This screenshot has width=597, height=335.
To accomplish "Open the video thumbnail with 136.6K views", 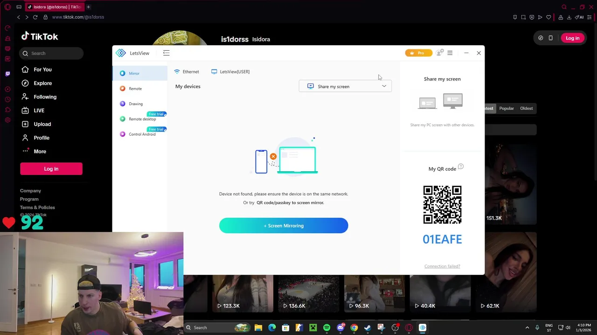I will 308,293.
